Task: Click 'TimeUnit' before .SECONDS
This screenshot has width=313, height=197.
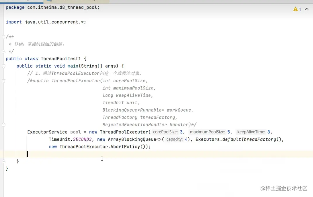Action: 59,139
